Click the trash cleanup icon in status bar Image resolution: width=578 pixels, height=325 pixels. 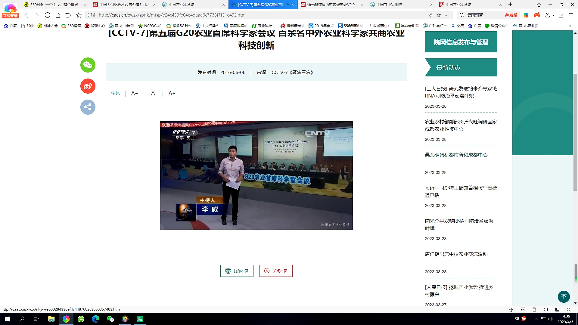[534, 309]
